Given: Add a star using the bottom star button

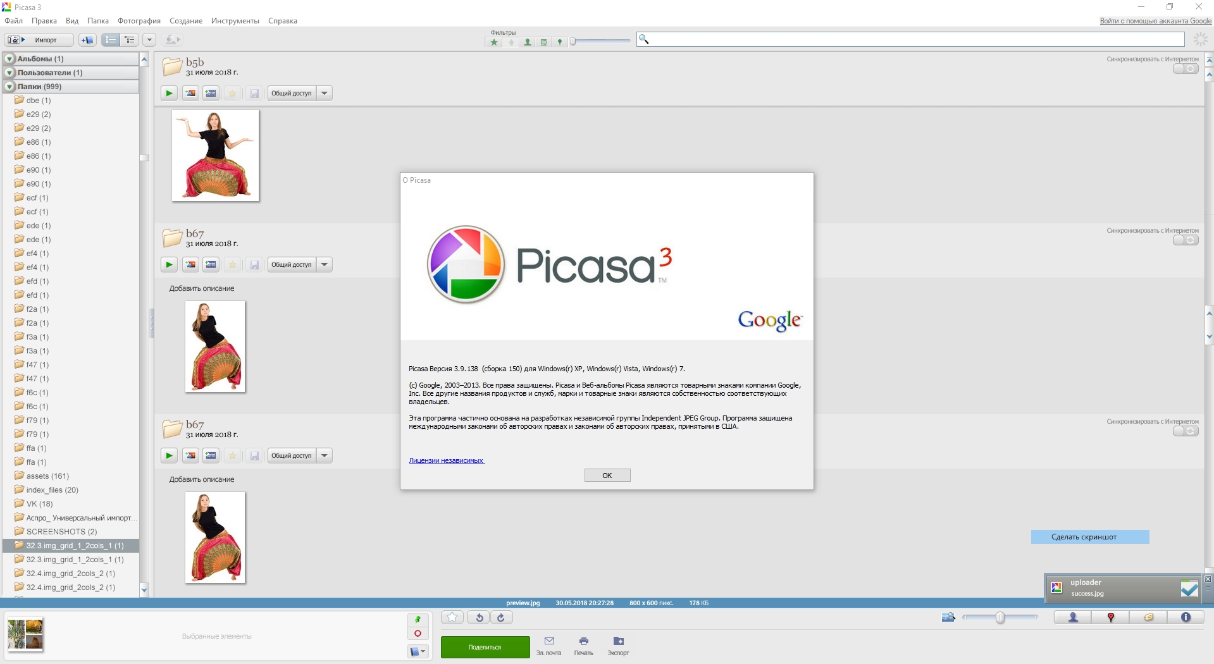Looking at the screenshot, I should (452, 618).
